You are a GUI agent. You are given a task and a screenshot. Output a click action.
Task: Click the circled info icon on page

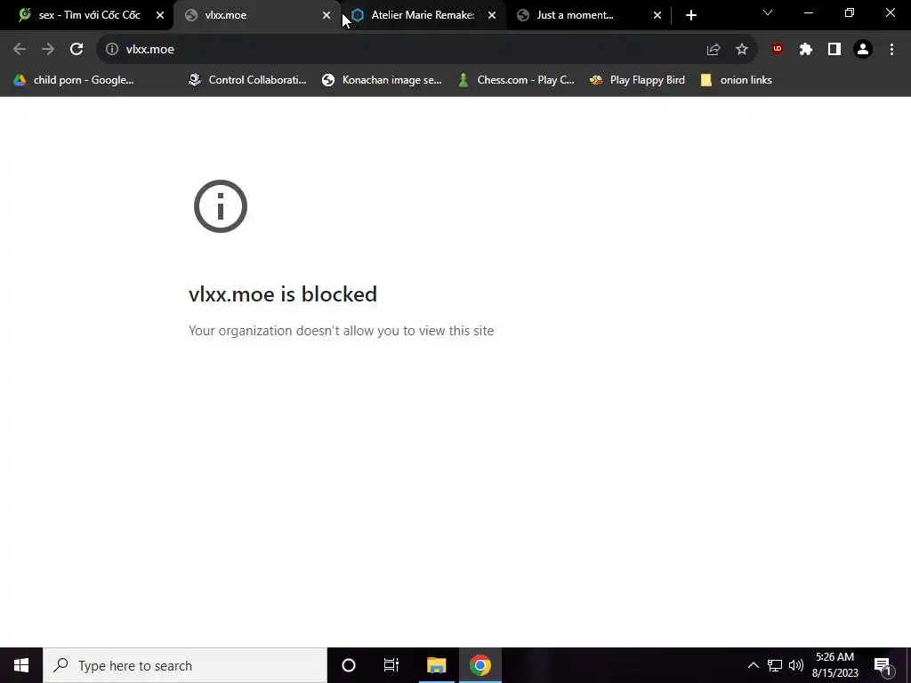[x=221, y=206]
